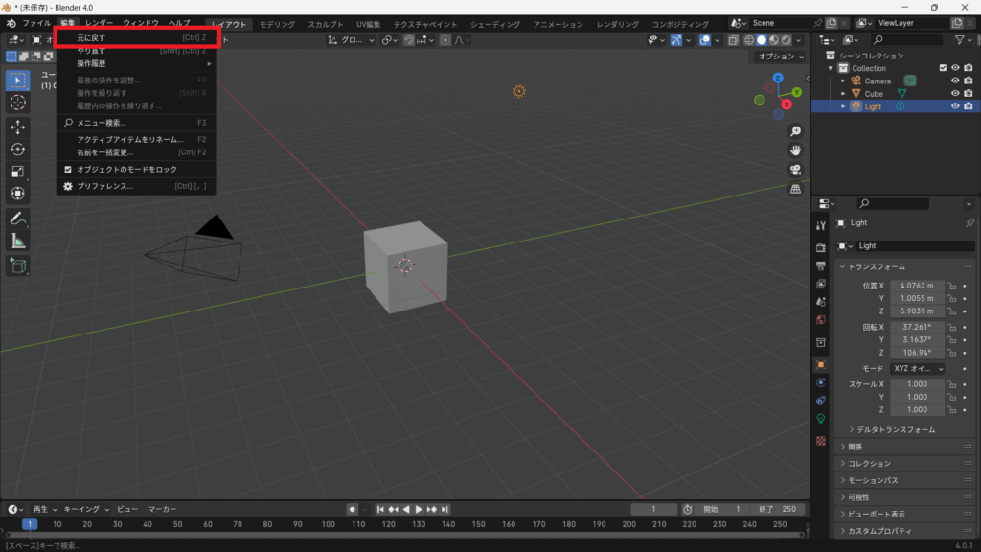Select the Annotate tool
981x552 pixels.
coord(17,219)
